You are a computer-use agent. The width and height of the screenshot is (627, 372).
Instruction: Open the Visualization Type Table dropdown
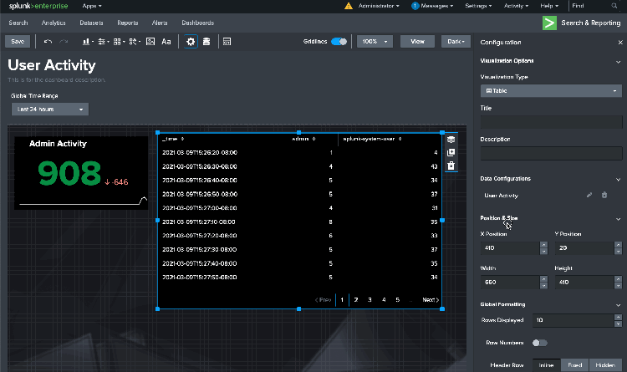click(551, 90)
